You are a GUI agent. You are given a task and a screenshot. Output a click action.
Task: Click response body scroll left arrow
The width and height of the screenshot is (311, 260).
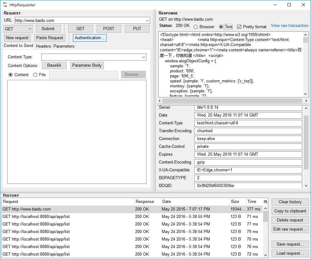[160, 101]
